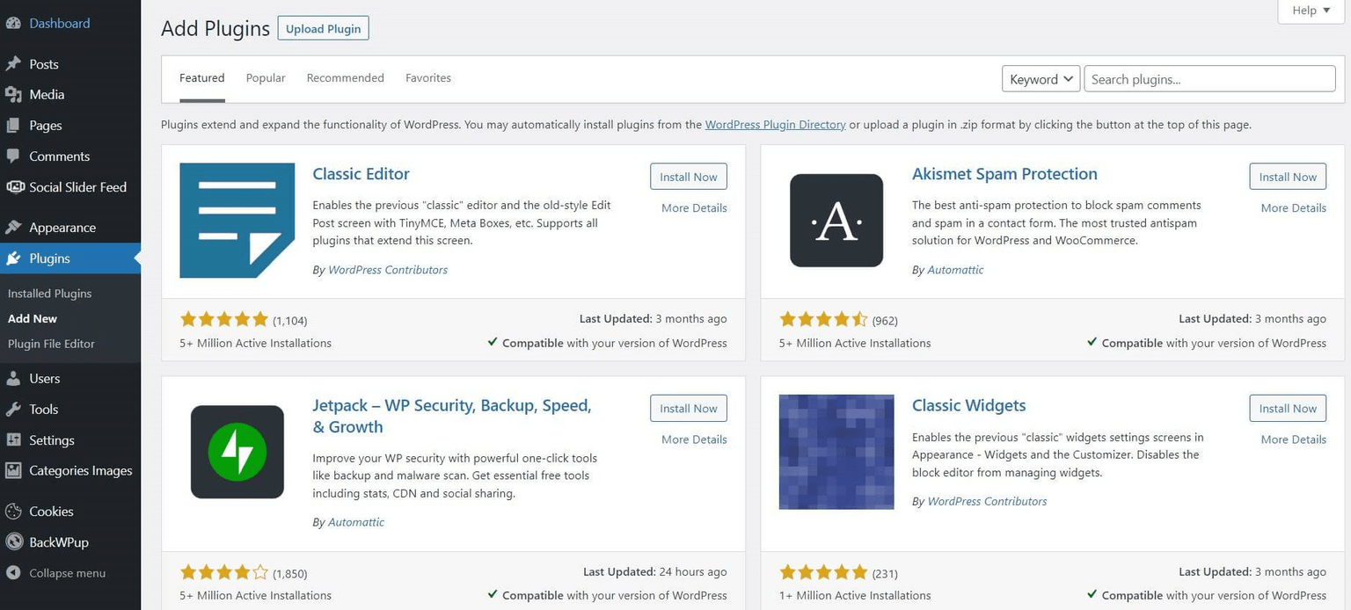1351x610 pixels.
Task: Click the Jetpack green lightning icon
Action: [237, 452]
